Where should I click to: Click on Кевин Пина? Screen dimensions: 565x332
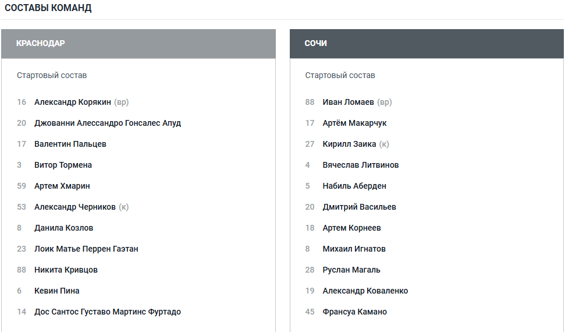56,291
